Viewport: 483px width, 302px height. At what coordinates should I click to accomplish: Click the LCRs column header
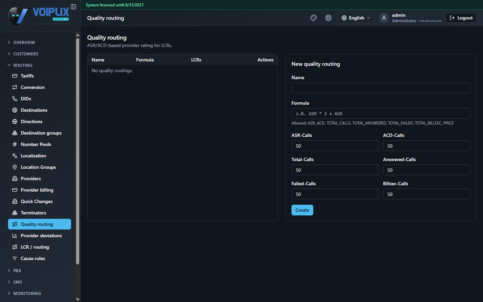coord(196,60)
